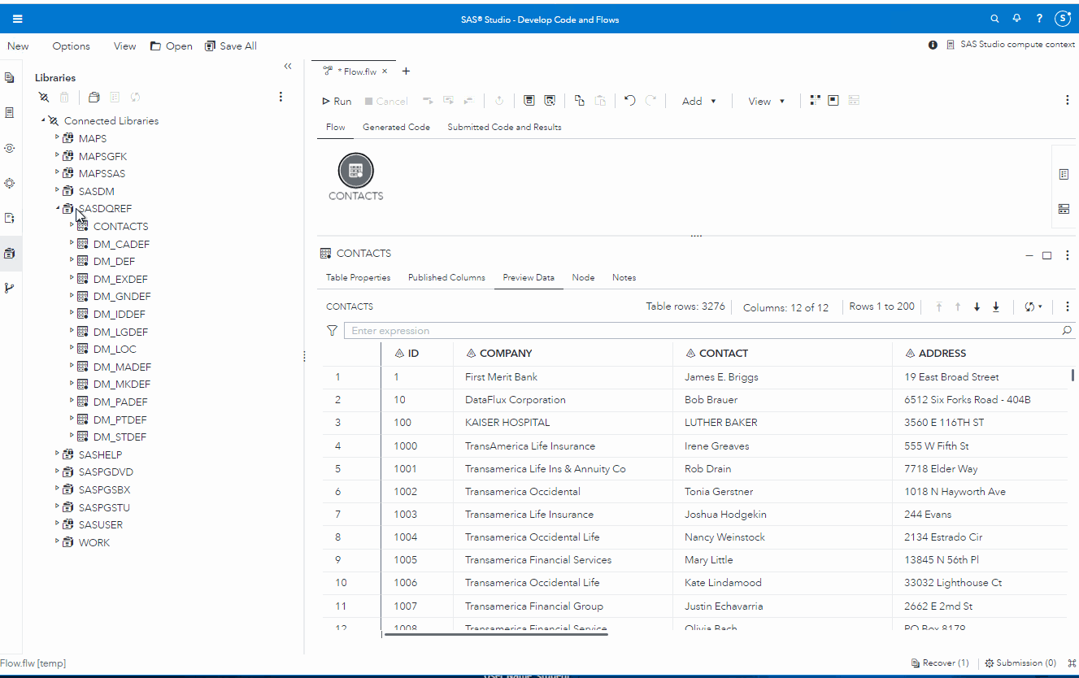Open Submission (0) in the status bar
This screenshot has height=678, width=1079.
[1020, 663]
